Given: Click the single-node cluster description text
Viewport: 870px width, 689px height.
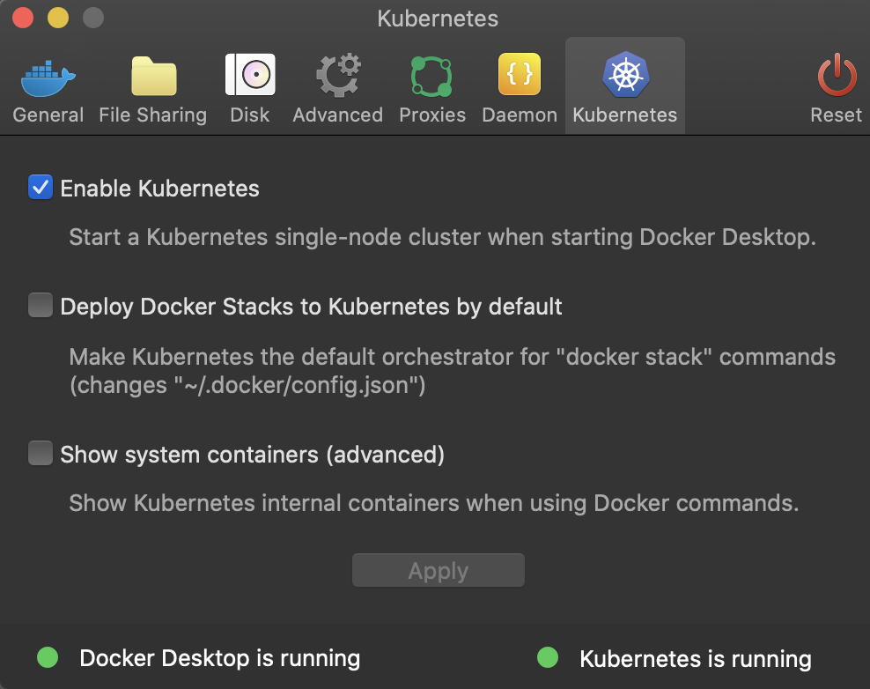Looking at the screenshot, I should pos(442,237).
